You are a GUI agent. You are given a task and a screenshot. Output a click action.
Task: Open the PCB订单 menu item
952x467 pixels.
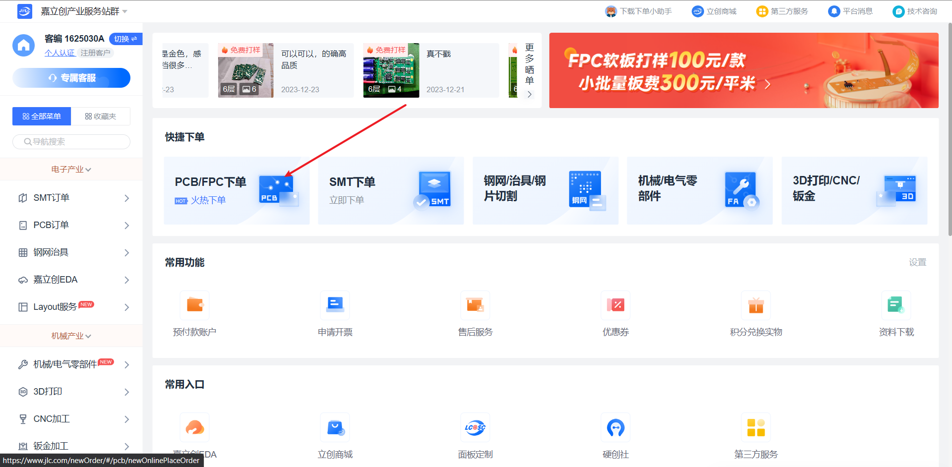pyautogui.click(x=71, y=225)
